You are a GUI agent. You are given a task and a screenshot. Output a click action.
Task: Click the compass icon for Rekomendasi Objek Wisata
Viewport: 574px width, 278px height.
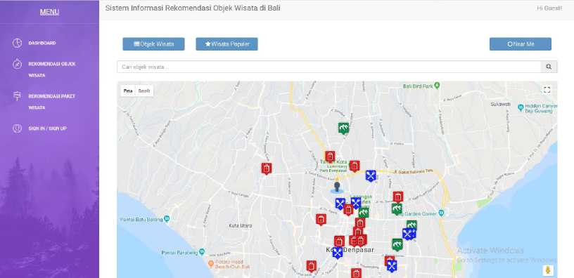[17, 65]
